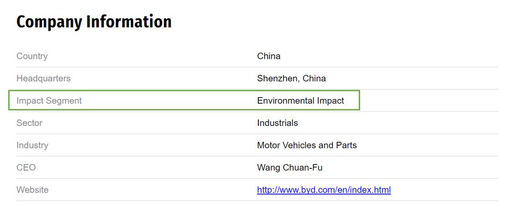Open the byd.com website link
Screen dimensions: 508x208
coord(324,190)
